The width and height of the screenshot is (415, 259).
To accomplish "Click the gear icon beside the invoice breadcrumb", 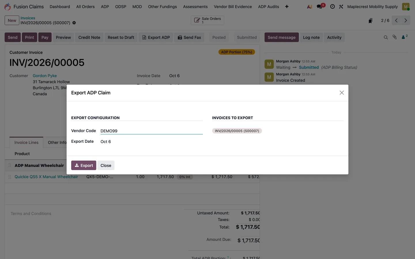I will (74, 23).
